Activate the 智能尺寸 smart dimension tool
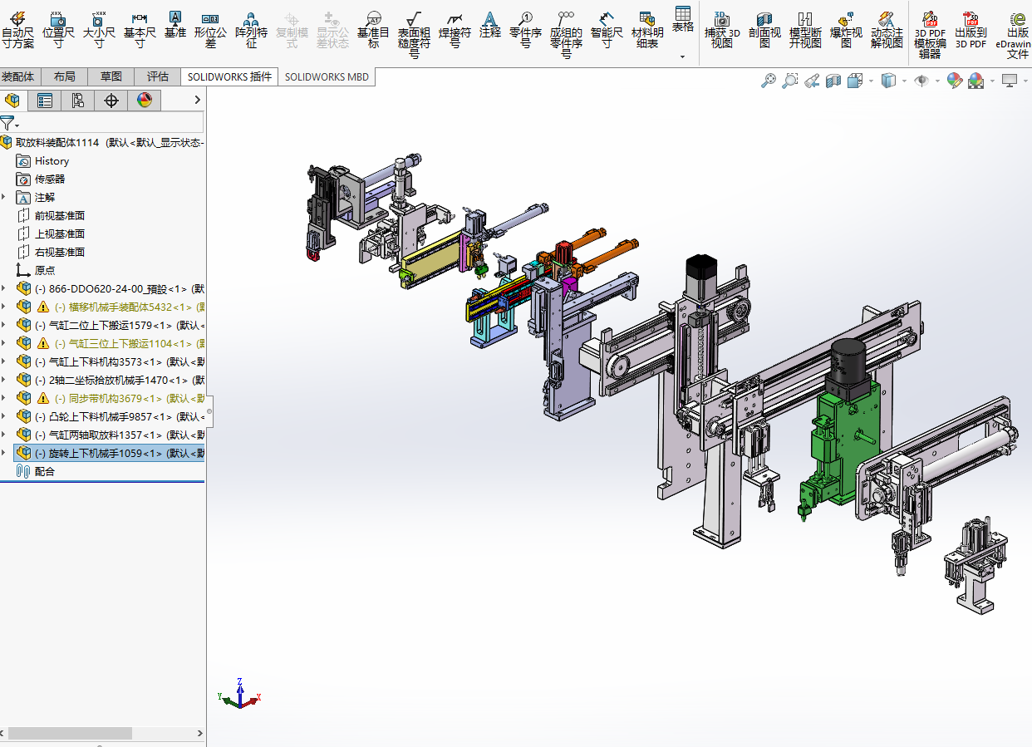This screenshot has height=747, width=1032. [x=607, y=30]
